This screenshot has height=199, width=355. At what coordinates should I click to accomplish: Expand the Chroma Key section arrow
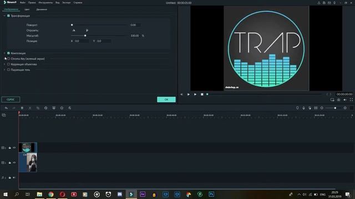pyautogui.click(x=4, y=59)
